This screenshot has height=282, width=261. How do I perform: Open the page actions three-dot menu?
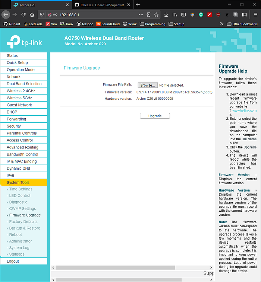coord(141,15)
